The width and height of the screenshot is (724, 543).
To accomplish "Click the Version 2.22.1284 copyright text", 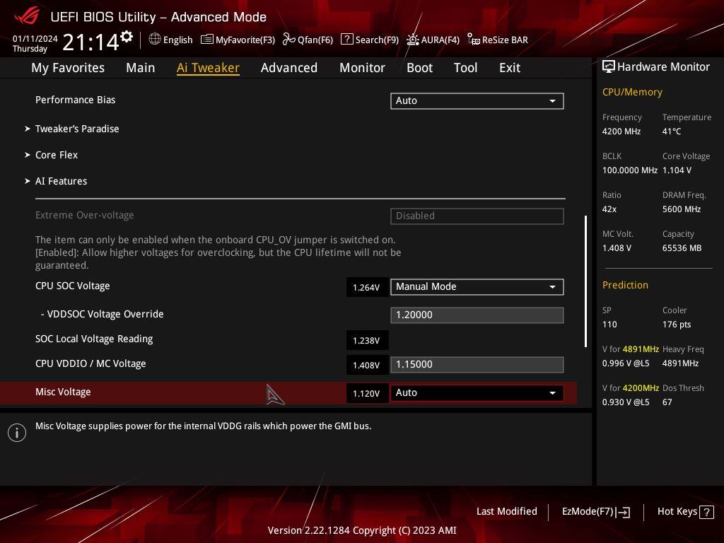I will coord(362,530).
